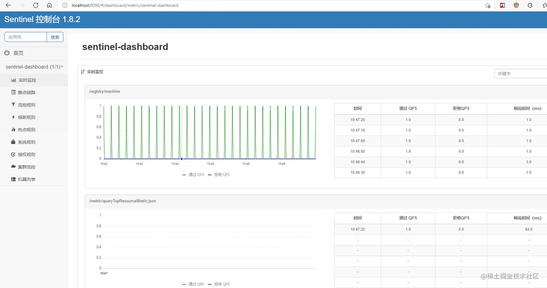Select the 10:47:25 time cell
Viewport: 547px width, 288px height.
point(357,229)
